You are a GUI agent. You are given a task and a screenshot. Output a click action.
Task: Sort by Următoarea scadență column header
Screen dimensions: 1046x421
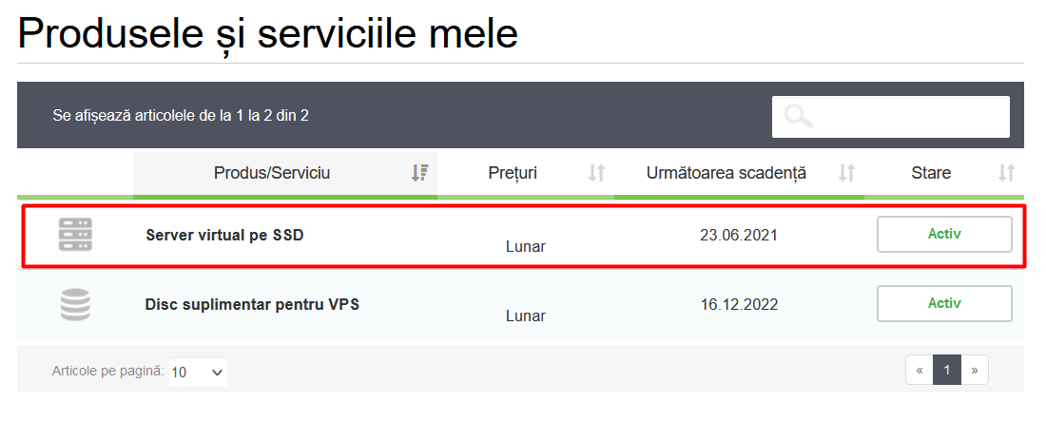726,173
